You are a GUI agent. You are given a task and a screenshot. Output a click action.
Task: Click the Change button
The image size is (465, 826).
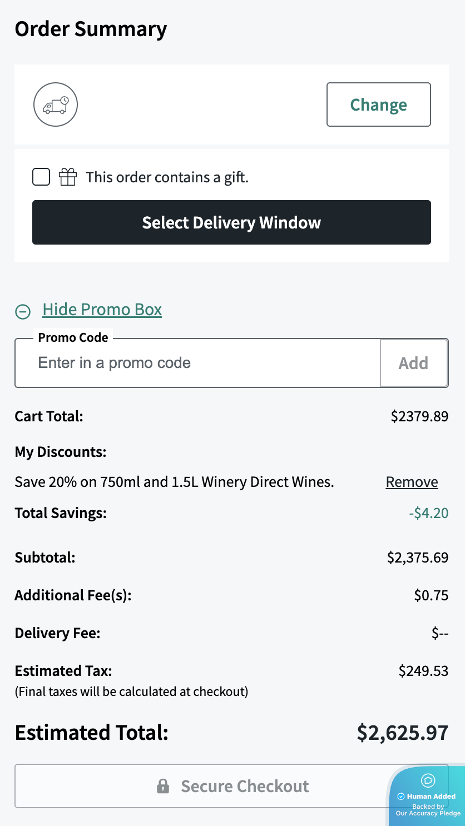[378, 104]
